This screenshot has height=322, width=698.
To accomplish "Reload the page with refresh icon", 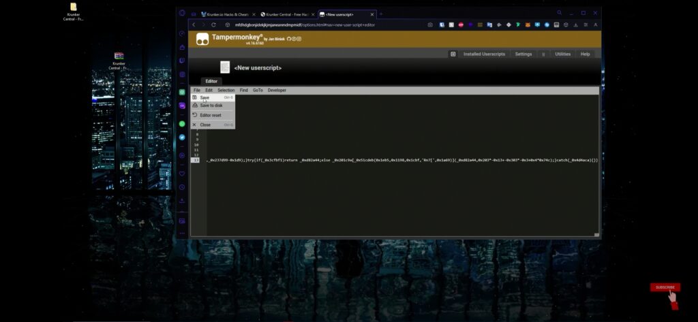I will (x=213, y=25).
